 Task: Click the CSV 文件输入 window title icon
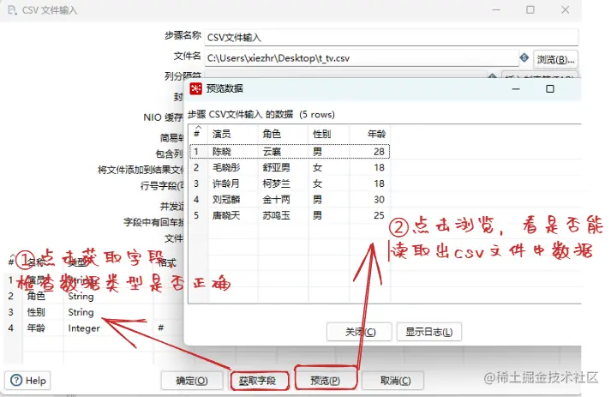click(x=12, y=9)
